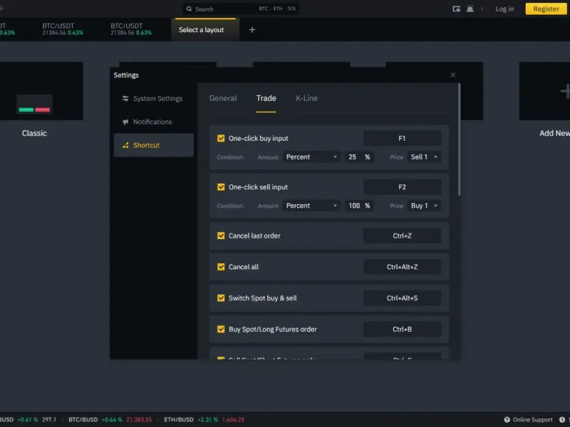Image resolution: width=570 pixels, height=427 pixels.
Task: Click Online Support link
Action: (x=532, y=420)
